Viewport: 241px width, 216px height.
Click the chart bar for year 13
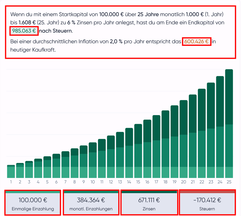pyautogui.click(x=120, y=155)
